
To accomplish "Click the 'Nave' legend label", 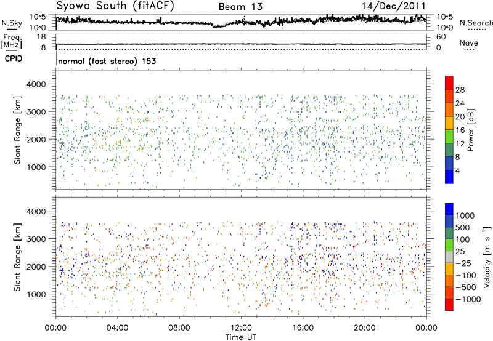I will pos(469,42).
